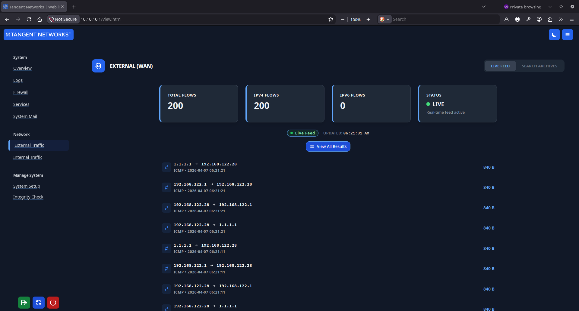This screenshot has width=579, height=311.
Task: Go to Internal Traffic page
Action: 28,157
